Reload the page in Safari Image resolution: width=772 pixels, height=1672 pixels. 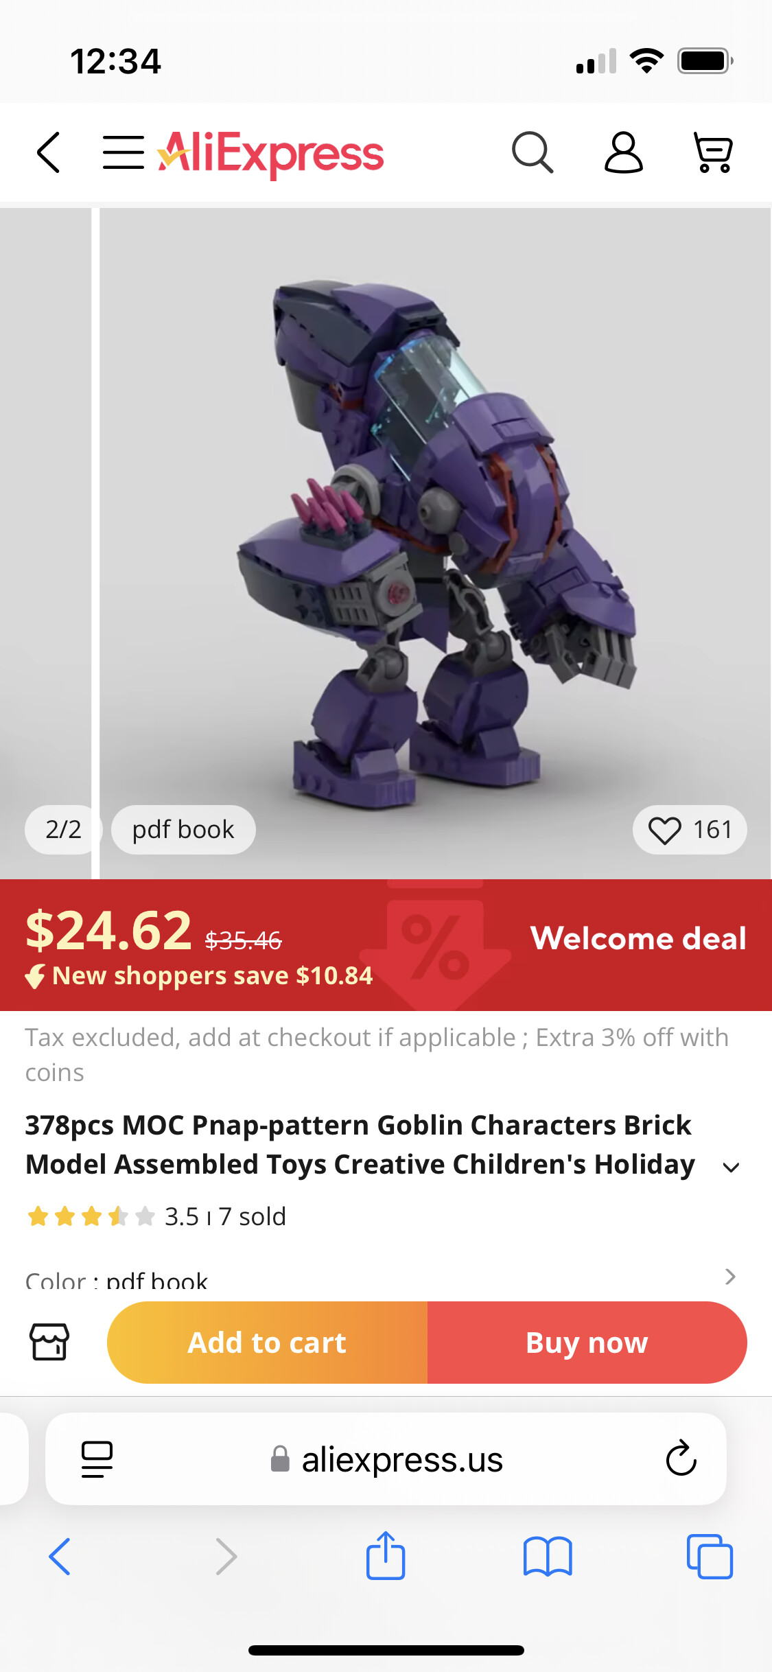681,1458
